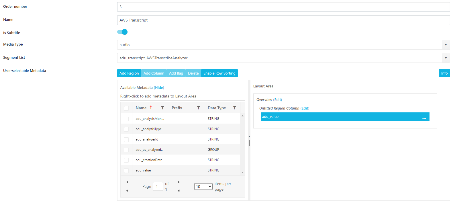Open the adu_value item ellipsis menu

click(424, 117)
